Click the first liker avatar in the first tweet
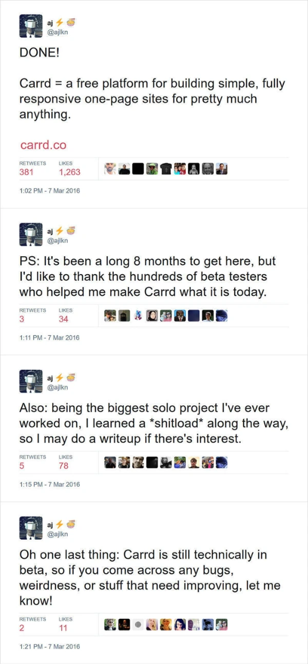This screenshot has height=664, width=308. point(110,169)
